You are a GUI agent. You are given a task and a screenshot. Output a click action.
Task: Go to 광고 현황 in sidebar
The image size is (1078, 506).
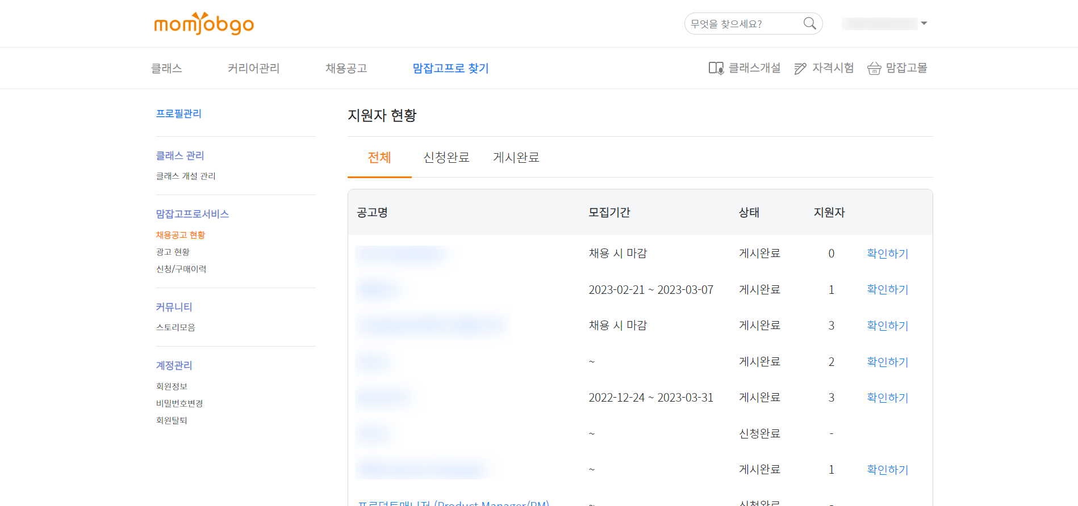click(x=173, y=252)
